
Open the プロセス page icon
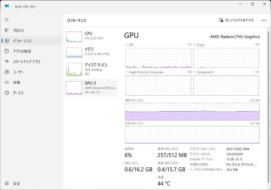click(7, 30)
